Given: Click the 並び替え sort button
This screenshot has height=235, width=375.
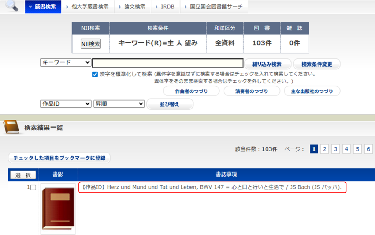Looking at the screenshot, I should click(x=170, y=104).
